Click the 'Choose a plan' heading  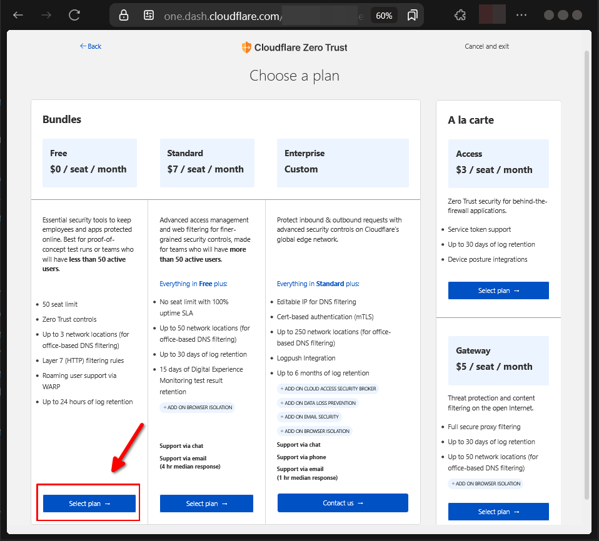(294, 76)
